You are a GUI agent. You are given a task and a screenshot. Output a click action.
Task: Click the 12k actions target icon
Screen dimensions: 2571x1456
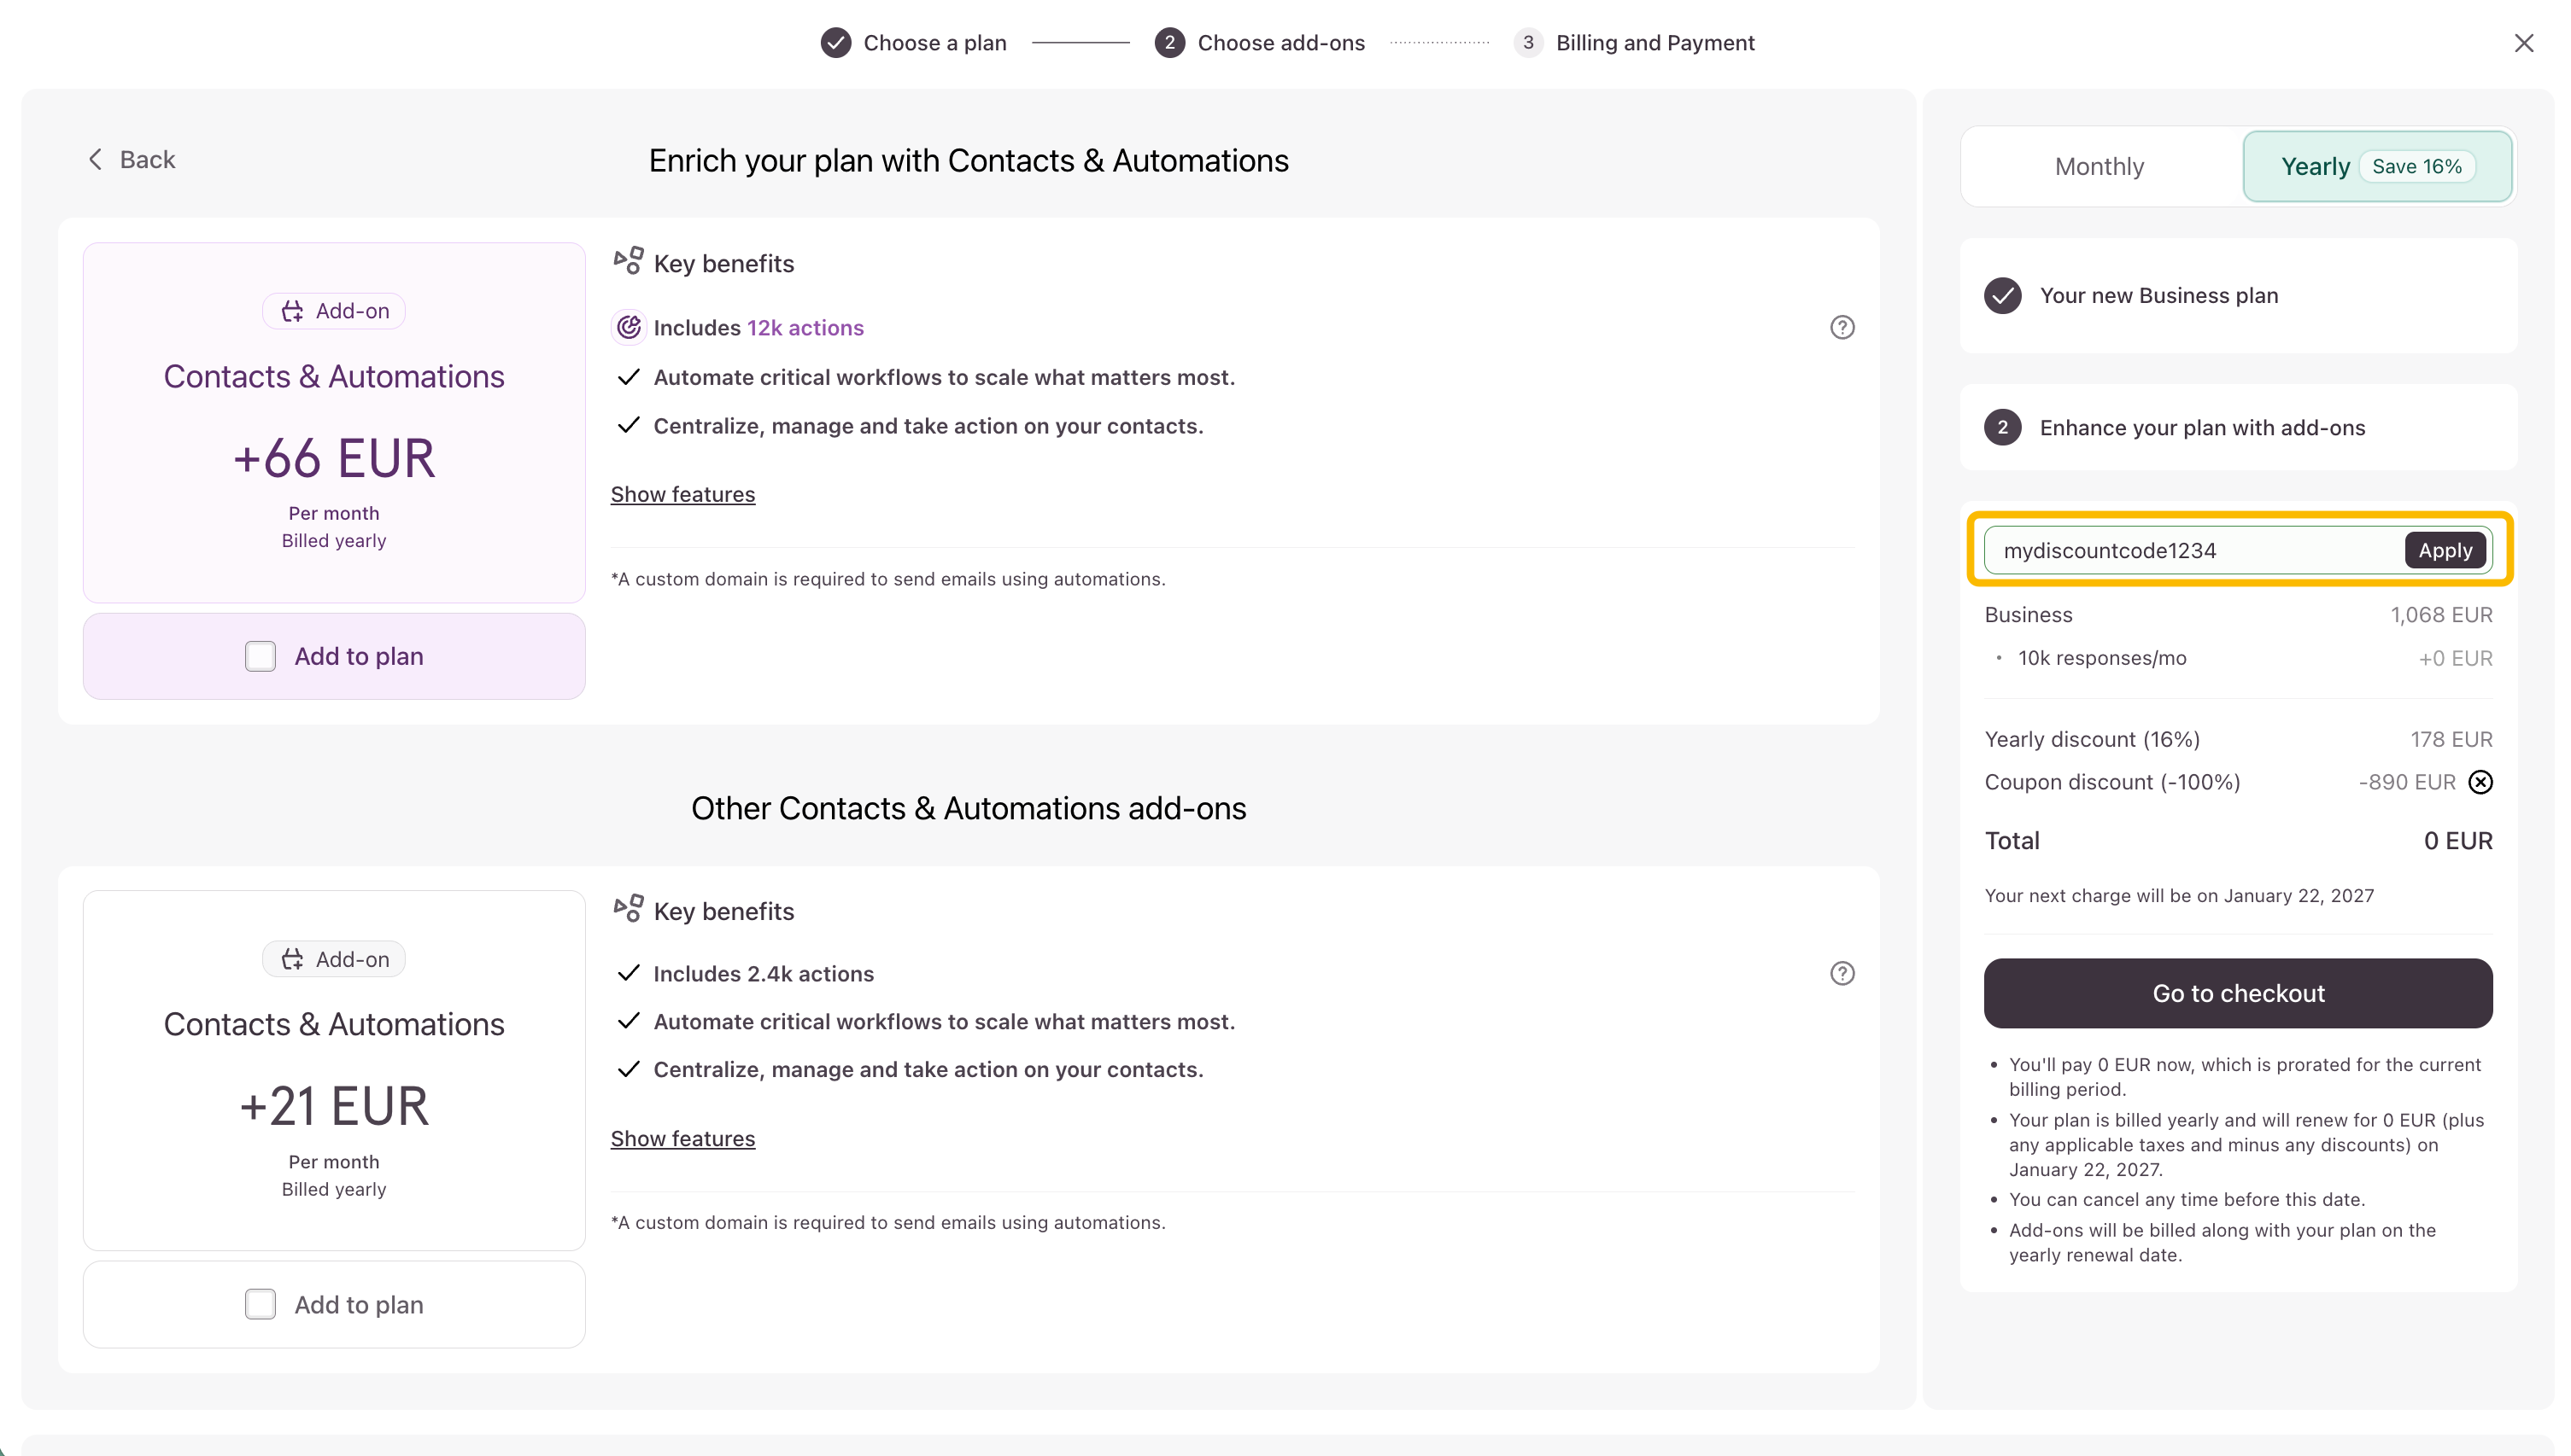(629, 328)
